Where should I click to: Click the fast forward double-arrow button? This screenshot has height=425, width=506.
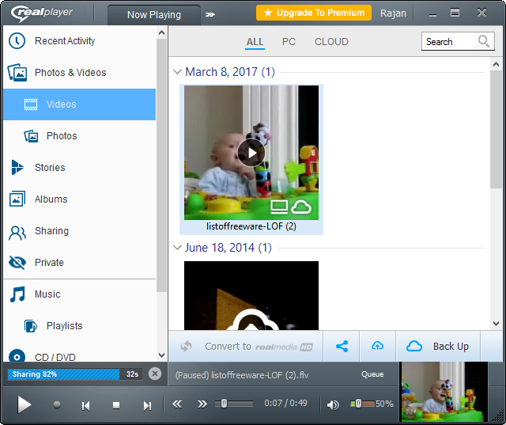pyautogui.click(x=202, y=404)
